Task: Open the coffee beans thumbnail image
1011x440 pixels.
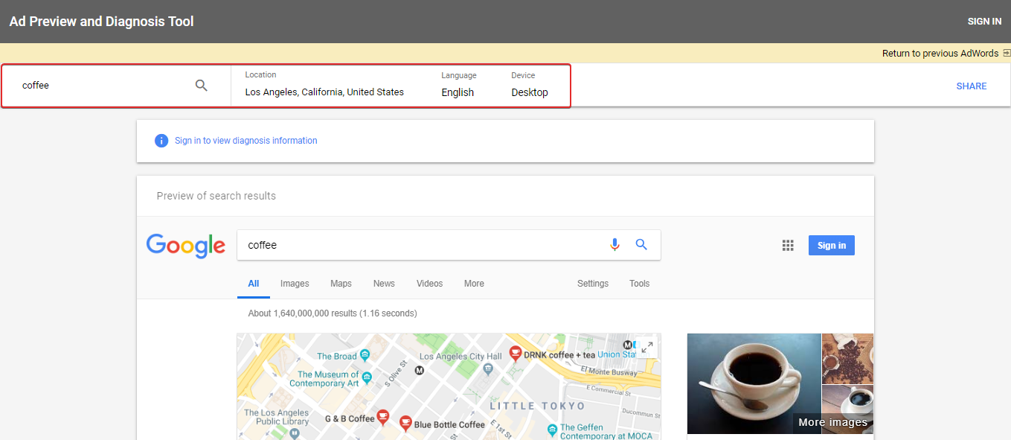Action: point(847,358)
